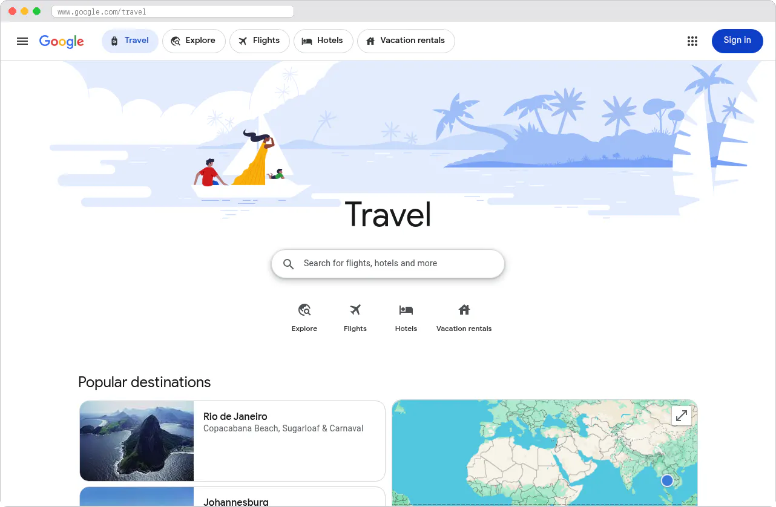Click the blue location marker on map

(x=667, y=480)
